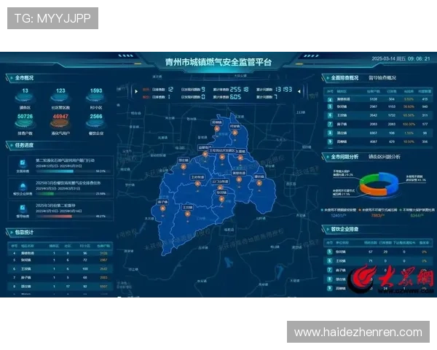The height and width of the screenshot is (350, 437).
Task: Select the 餐饮企业 icon showing 2566
Action: coord(96,123)
